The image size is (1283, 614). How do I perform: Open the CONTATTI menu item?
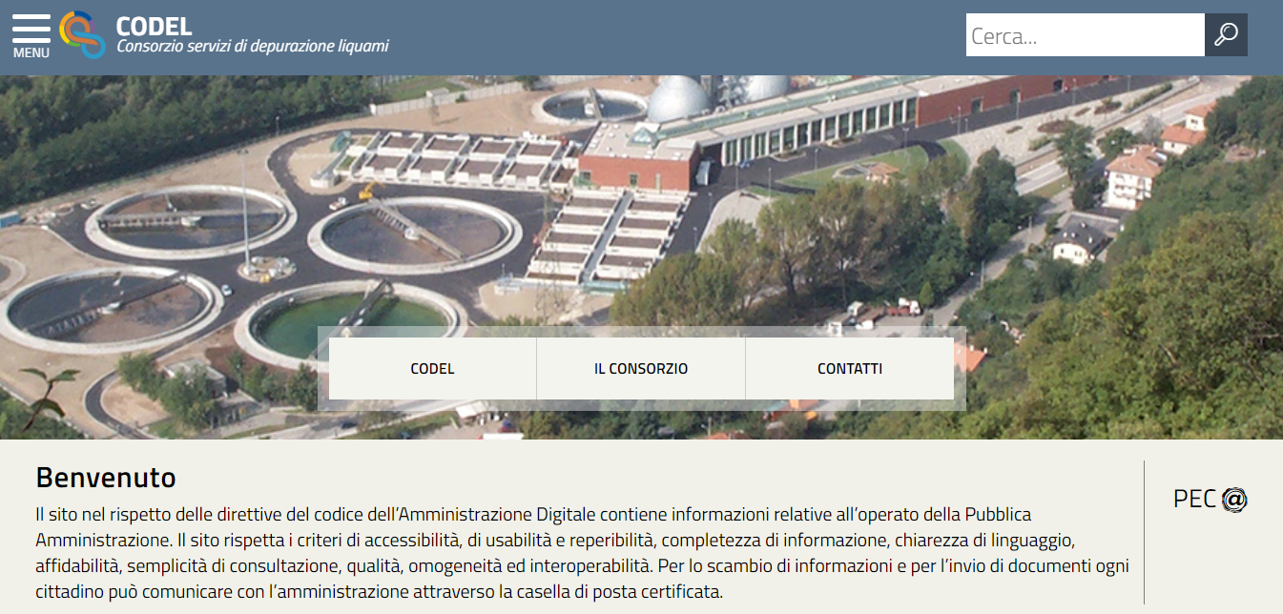850,368
